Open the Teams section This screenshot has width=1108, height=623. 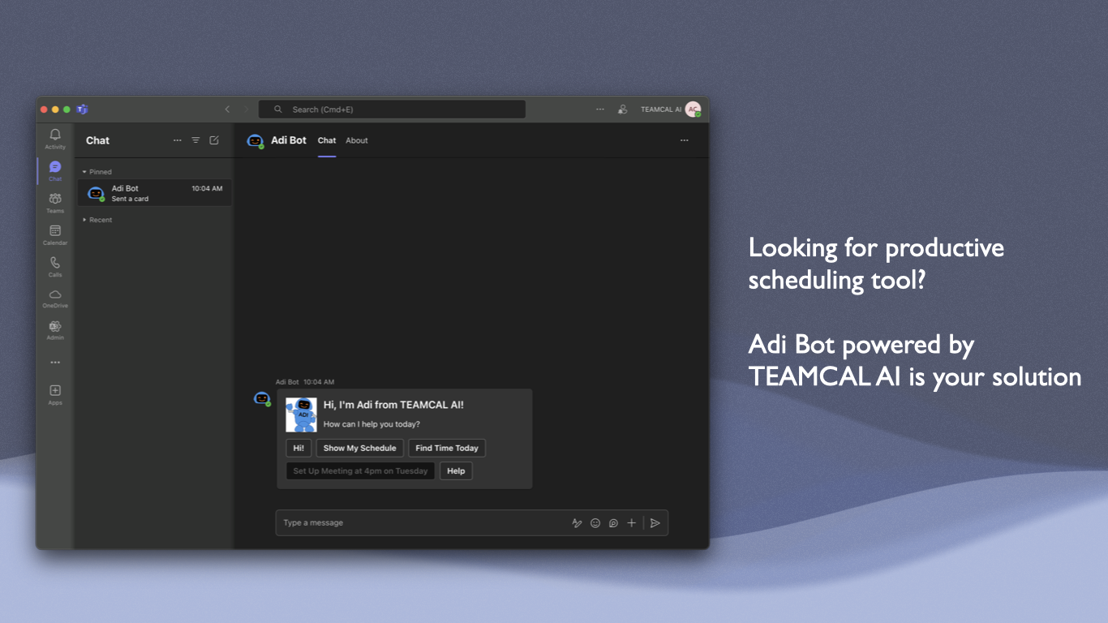pyautogui.click(x=55, y=203)
